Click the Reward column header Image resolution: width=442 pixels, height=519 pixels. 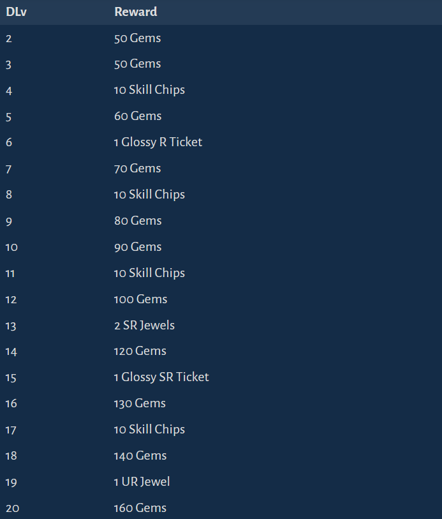pos(136,12)
